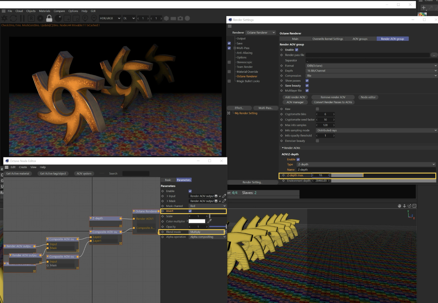The width and height of the screenshot is (438, 303).
Task: Click the viewport pan hand icon
Action: [x=399, y=206]
